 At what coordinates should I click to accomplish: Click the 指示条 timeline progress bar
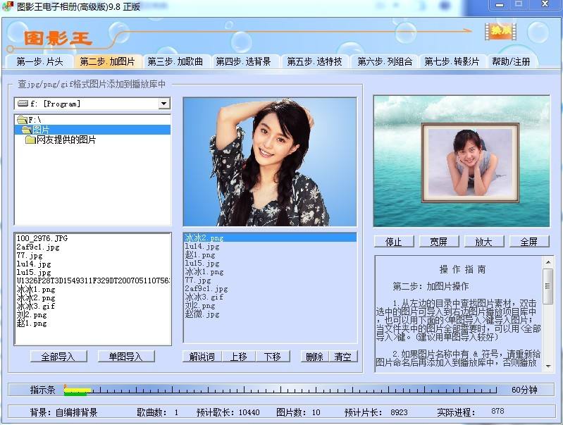coord(280,390)
